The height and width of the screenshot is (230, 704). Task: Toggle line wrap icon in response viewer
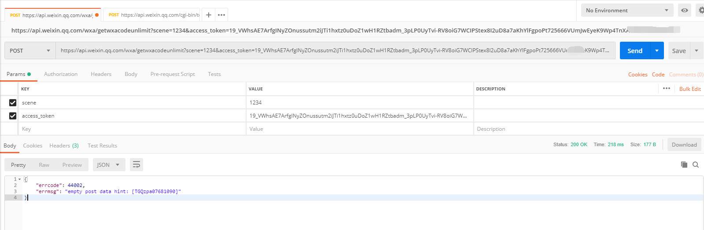[x=136, y=165]
